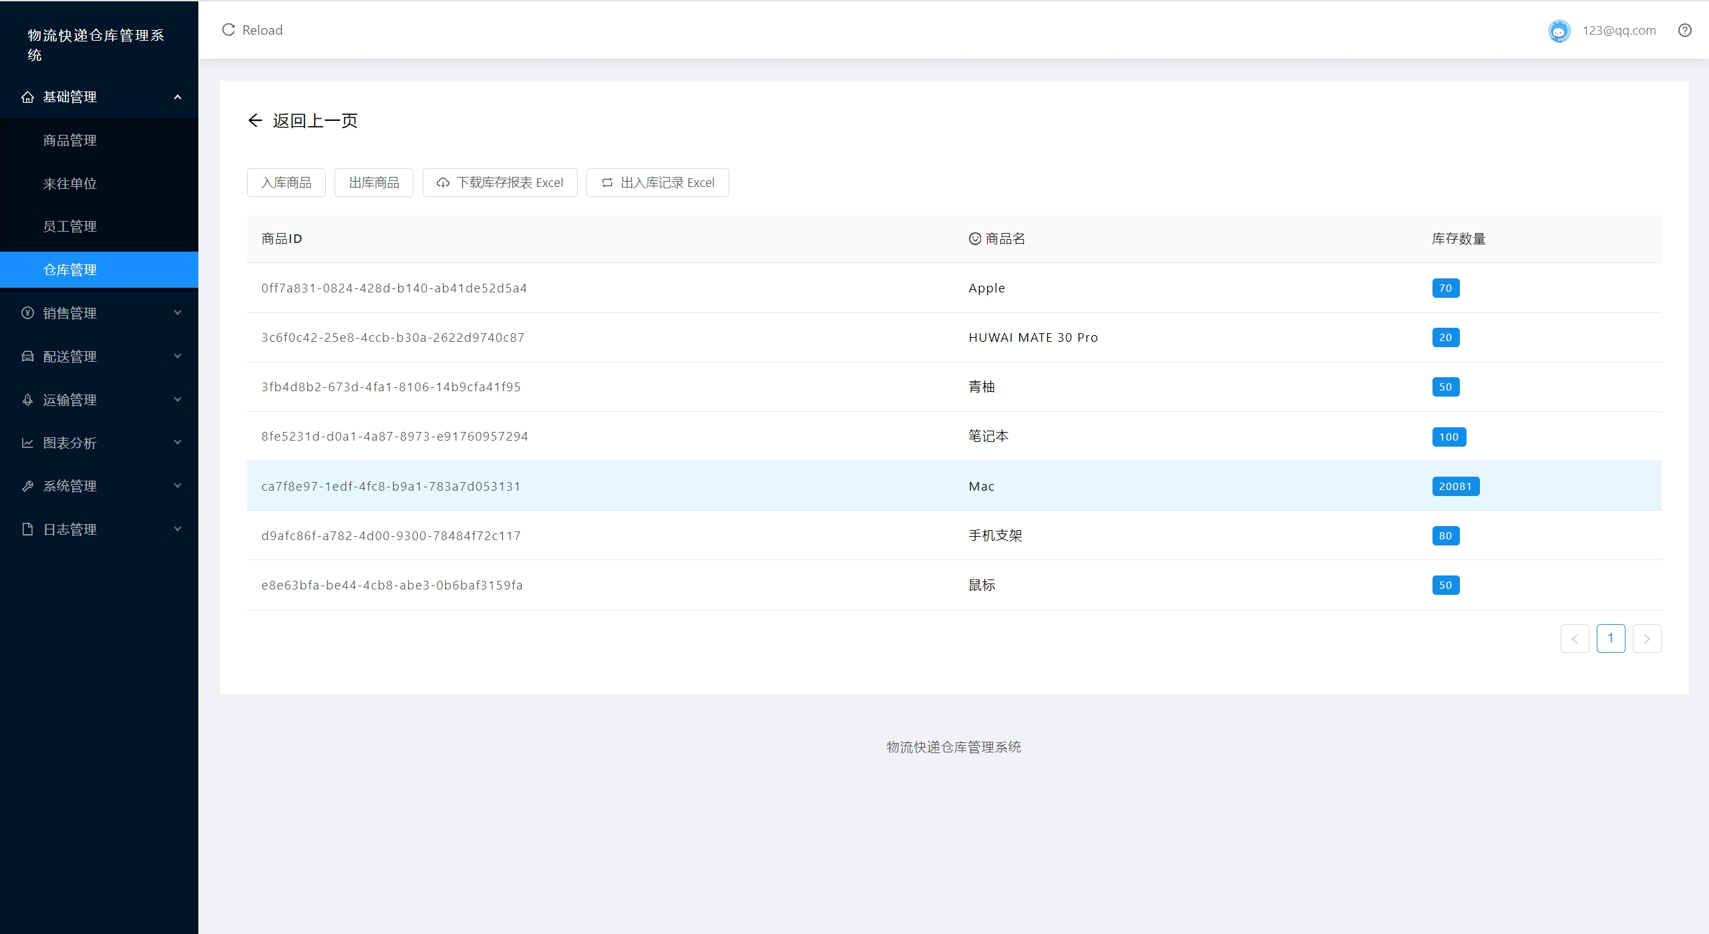The width and height of the screenshot is (1709, 934).
Task: Go to 来往单位 page
Action: tap(70, 184)
